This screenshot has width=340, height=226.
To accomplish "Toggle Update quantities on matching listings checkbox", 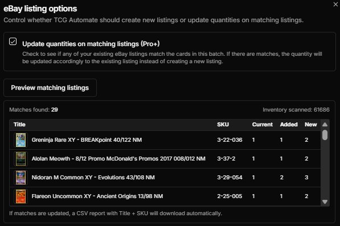I will point(13,41).
